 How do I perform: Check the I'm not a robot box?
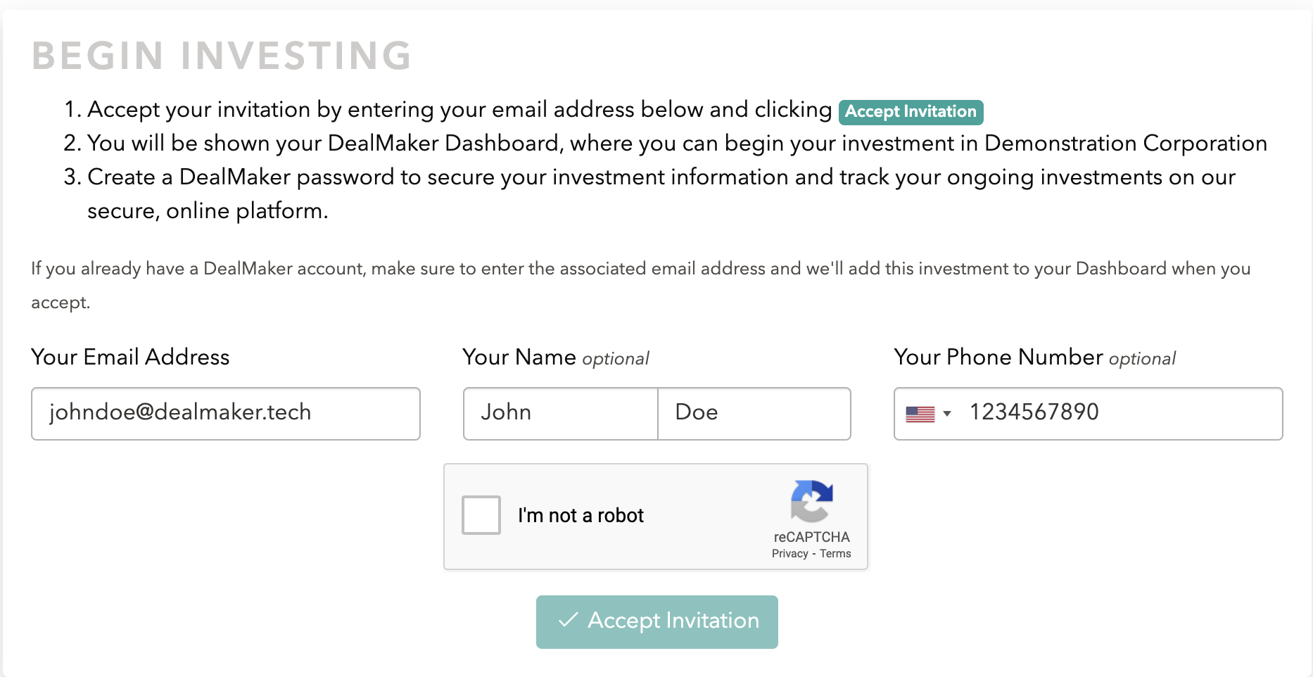point(481,515)
